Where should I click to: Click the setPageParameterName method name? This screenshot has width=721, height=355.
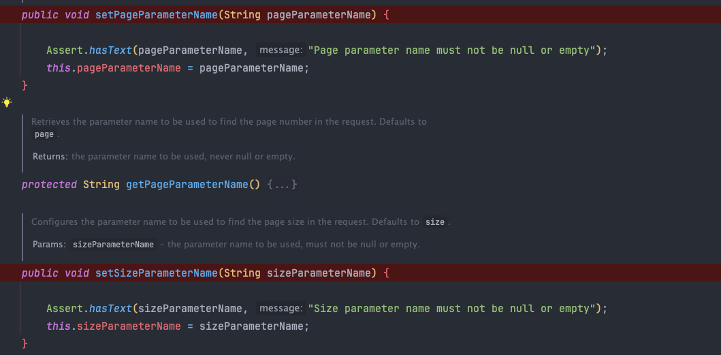157,15
